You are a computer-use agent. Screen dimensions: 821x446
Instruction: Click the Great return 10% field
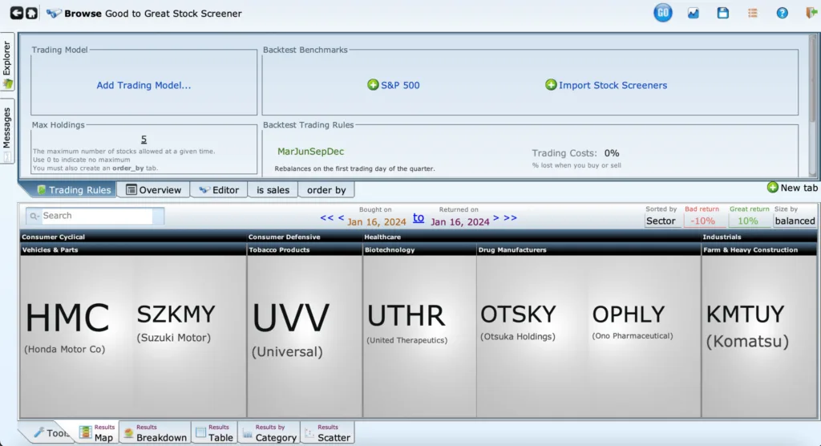point(748,221)
